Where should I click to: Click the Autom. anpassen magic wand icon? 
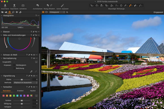[x=62, y=6]
